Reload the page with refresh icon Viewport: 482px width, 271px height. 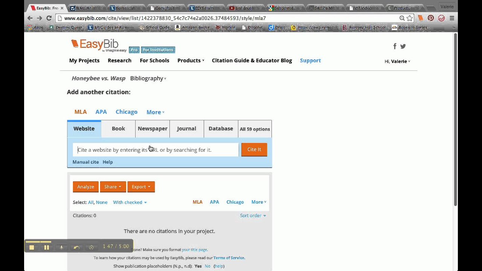(x=49, y=18)
